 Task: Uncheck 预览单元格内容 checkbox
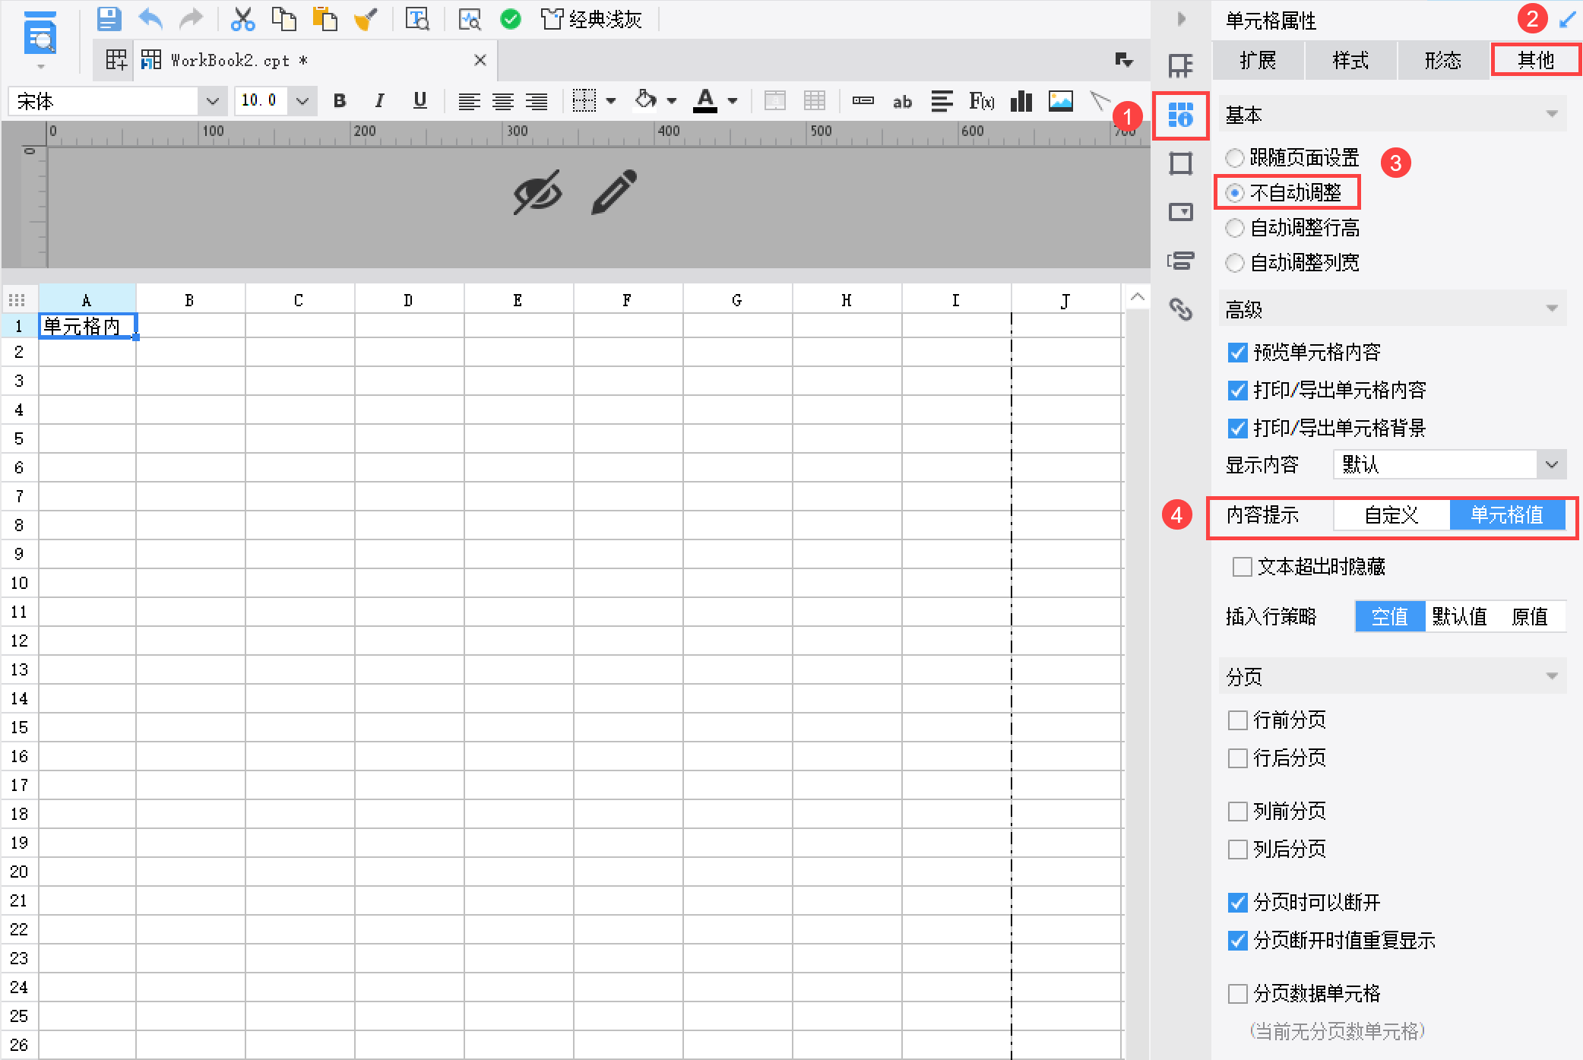(1237, 353)
